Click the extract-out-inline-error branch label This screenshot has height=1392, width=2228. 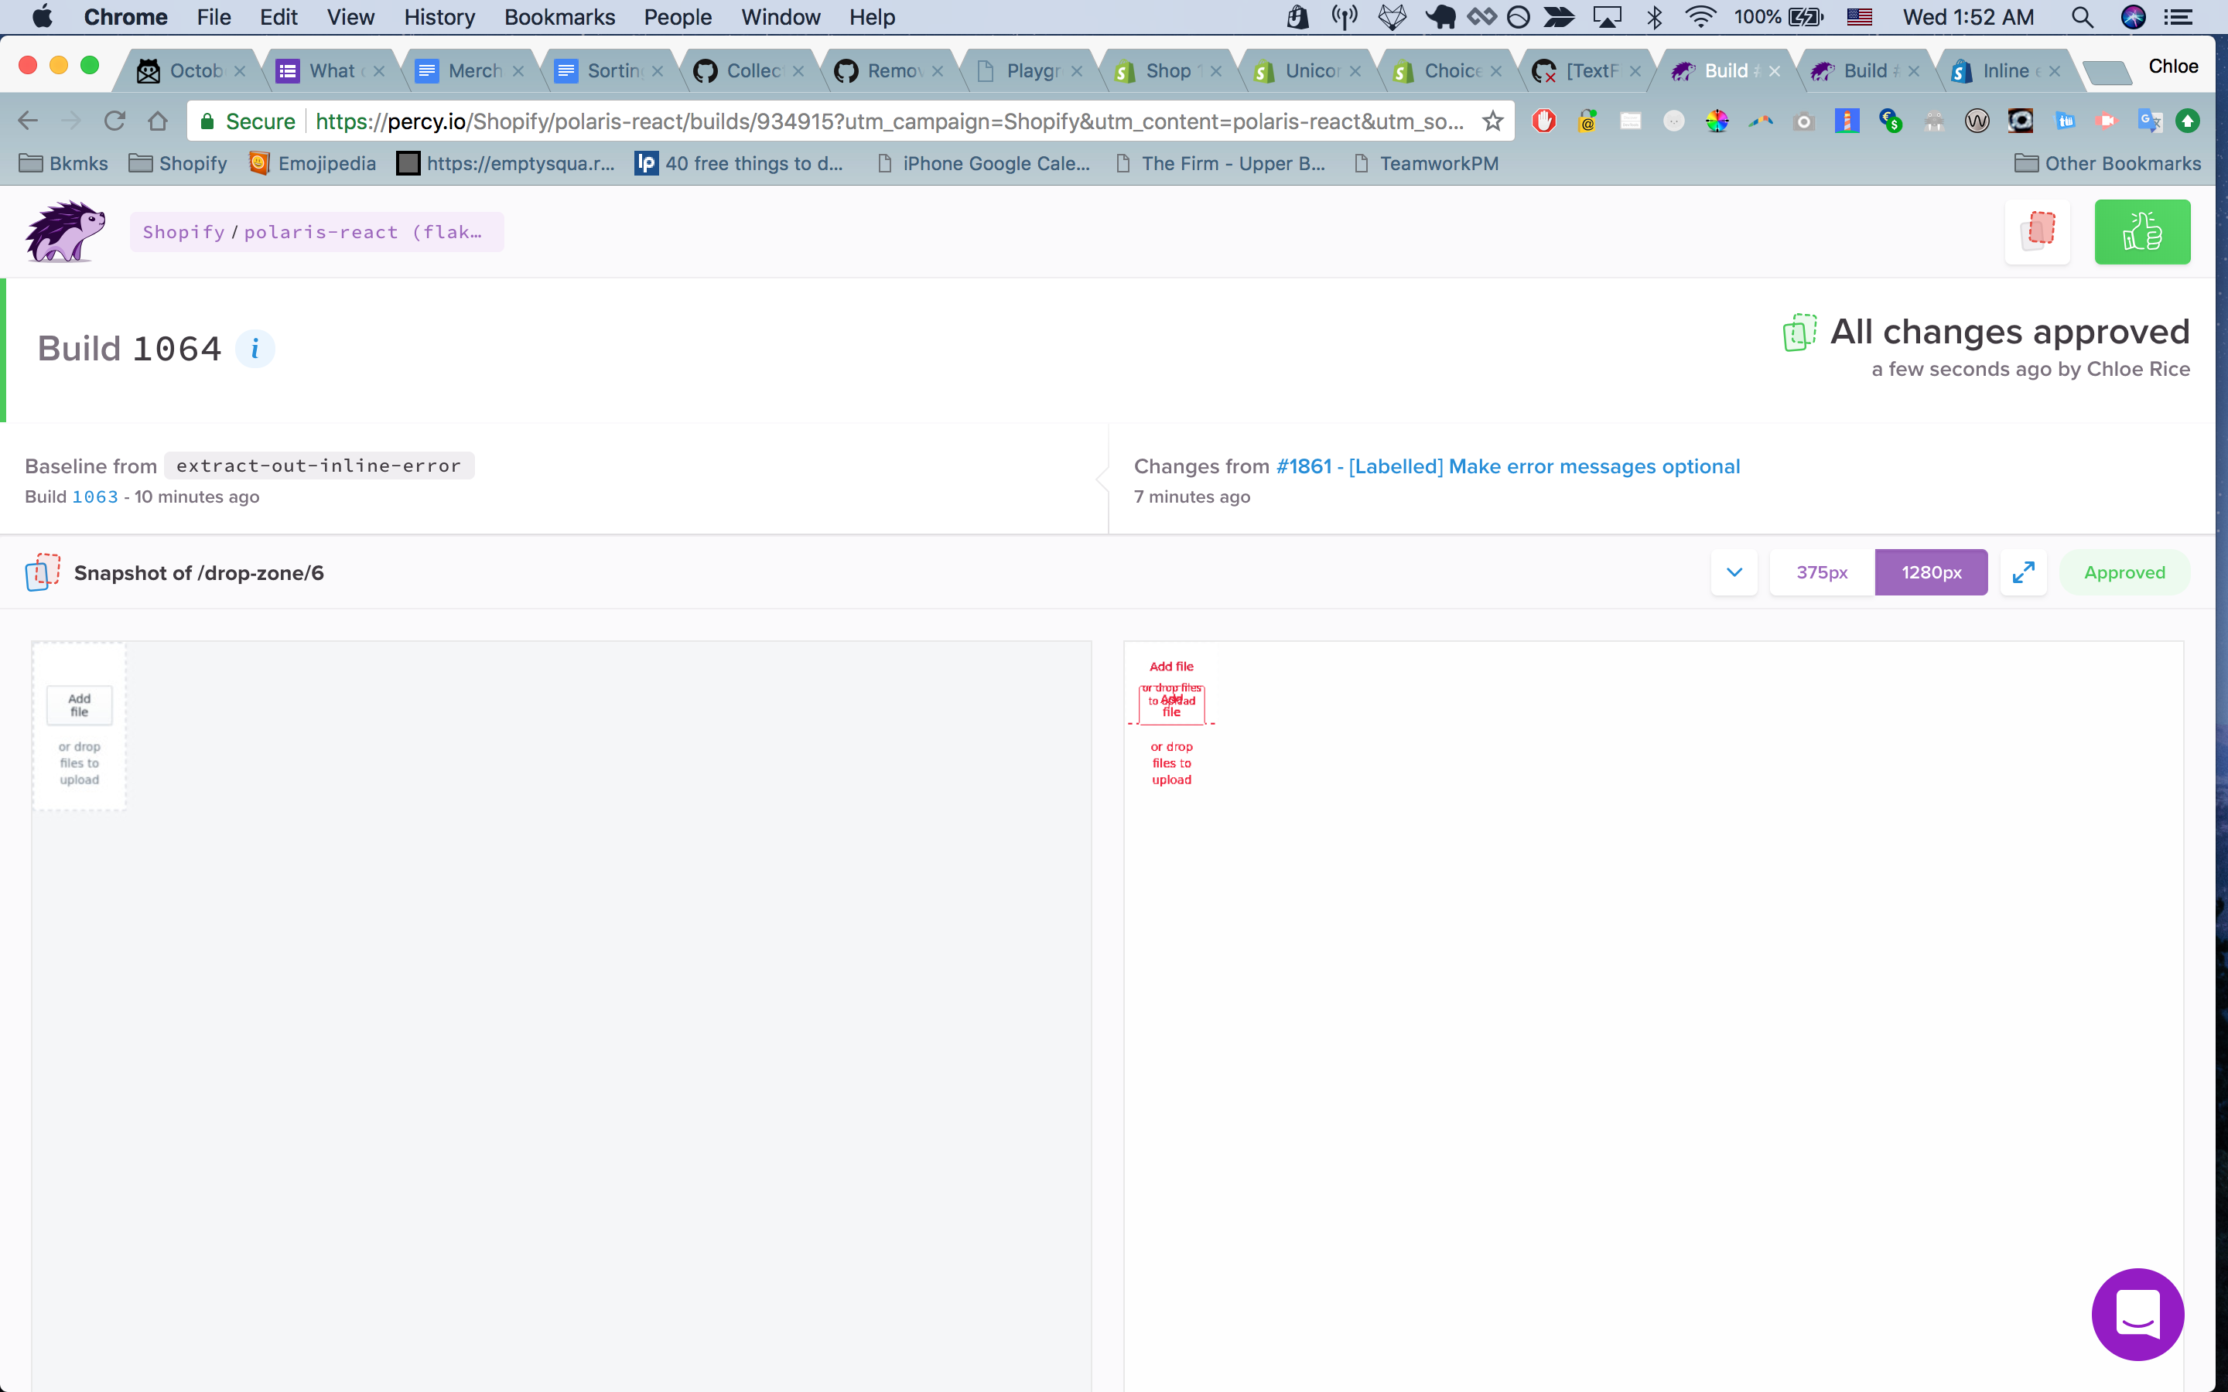(x=319, y=466)
